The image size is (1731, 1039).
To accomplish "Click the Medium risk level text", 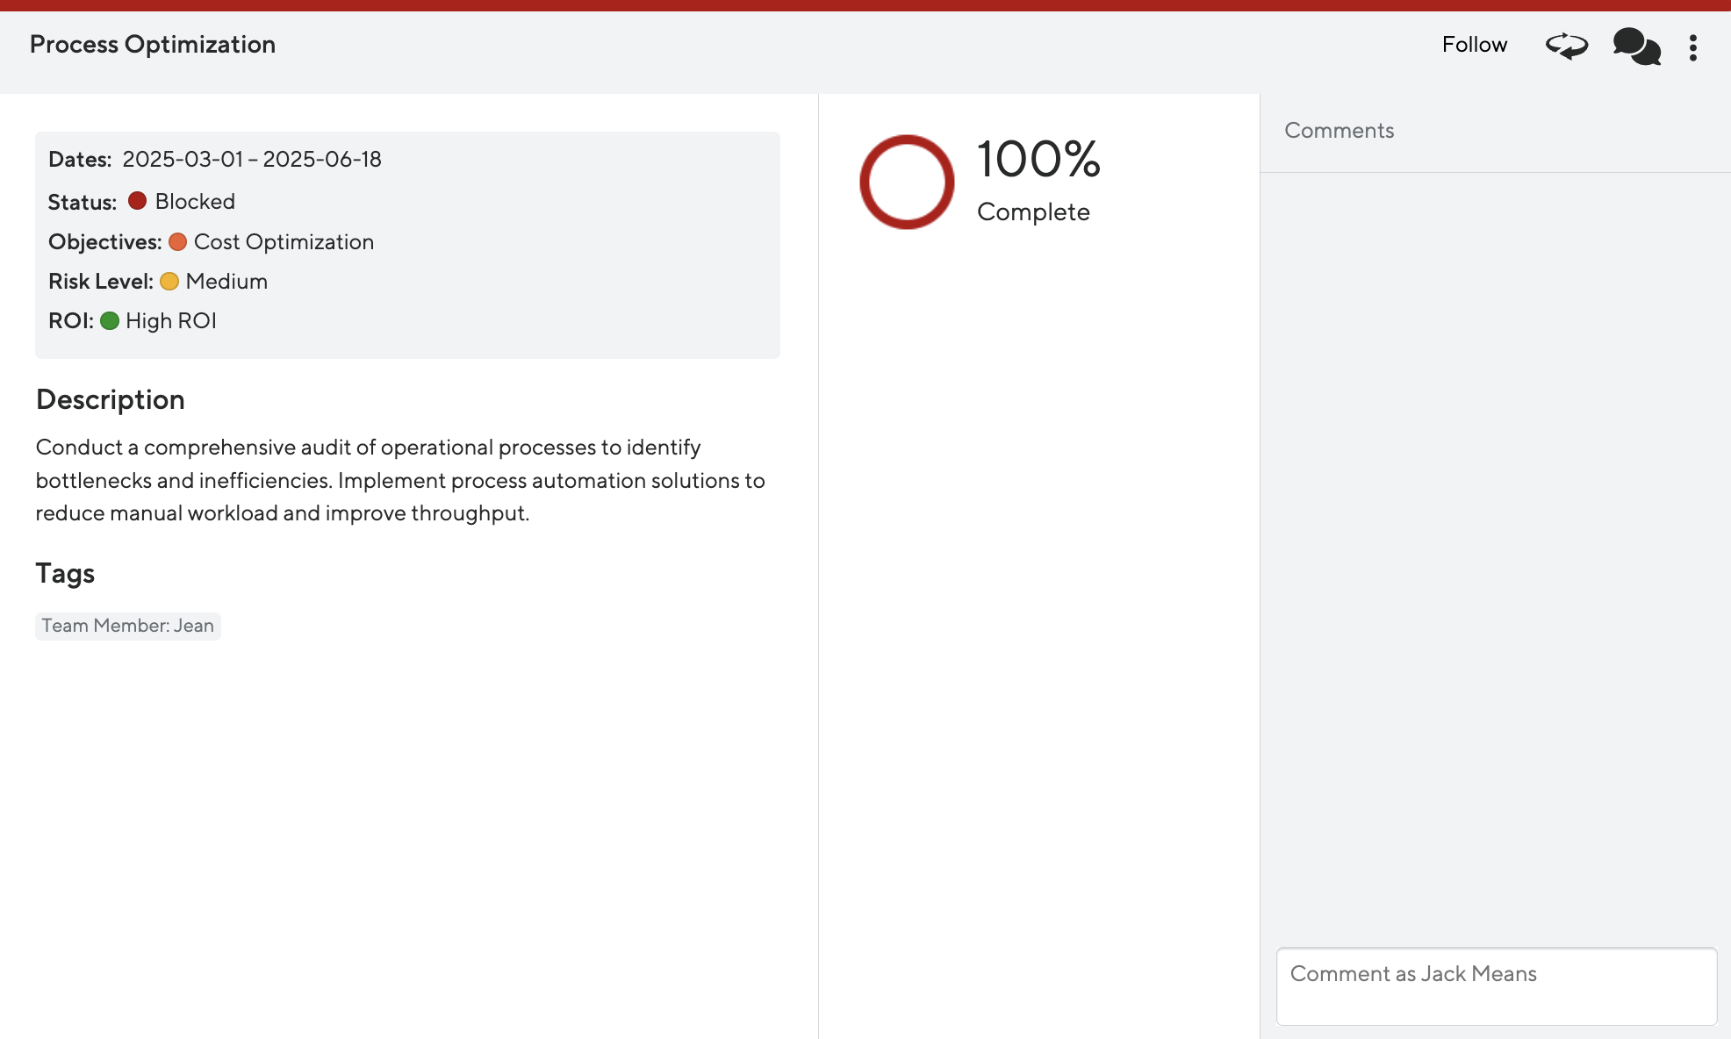I will tap(226, 282).
